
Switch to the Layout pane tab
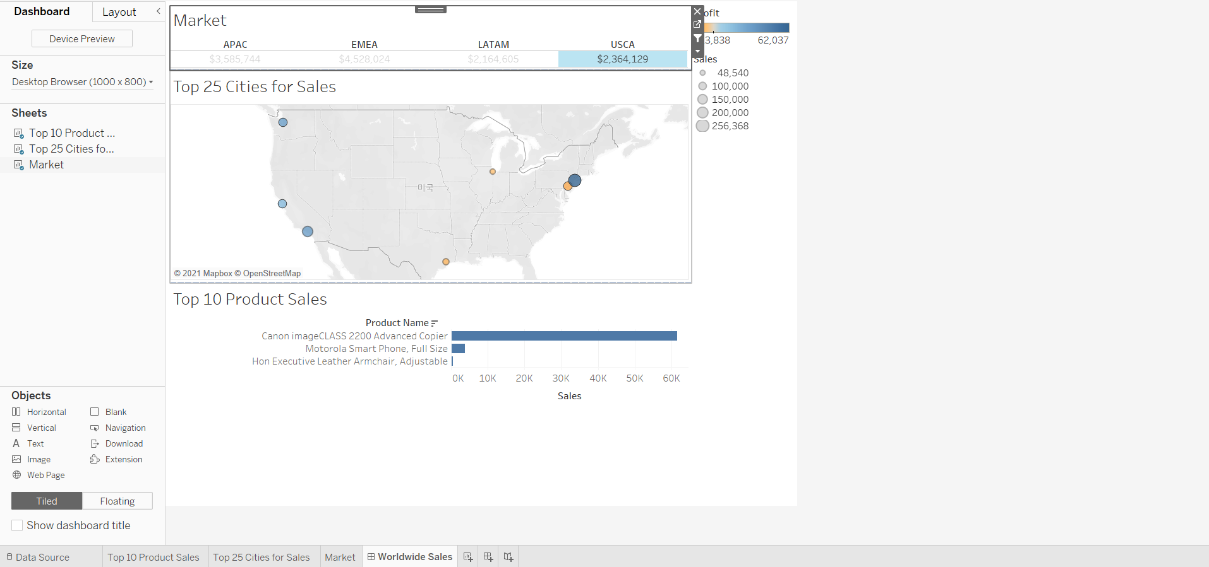119,12
